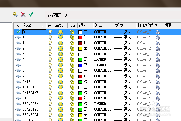The image size is (181, 121).
Task: Lock layer 0 padlock icon
Action: tap(72, 32)
